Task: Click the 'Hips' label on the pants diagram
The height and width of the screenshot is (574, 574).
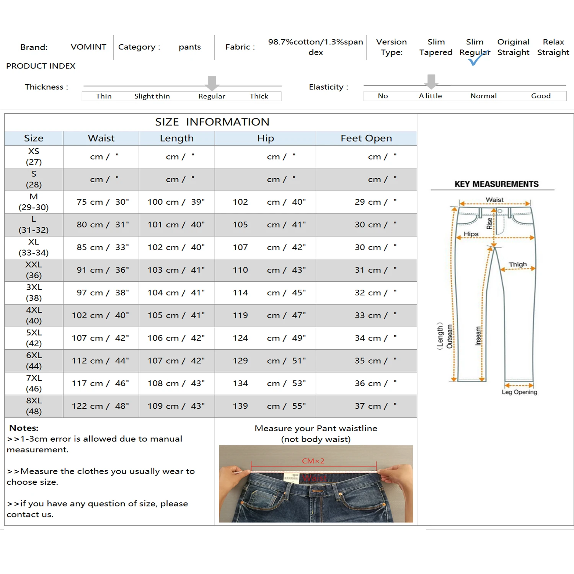Action: pyautogui.click(x=471, y=234)
